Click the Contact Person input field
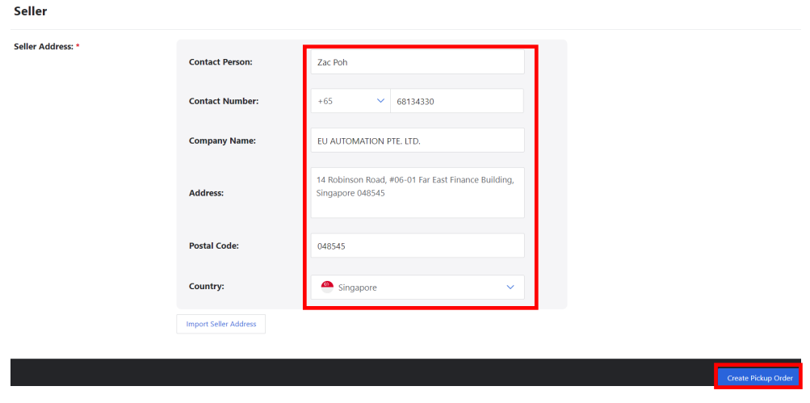The height and width of the screenshot is (403, 810). point(418,62)
